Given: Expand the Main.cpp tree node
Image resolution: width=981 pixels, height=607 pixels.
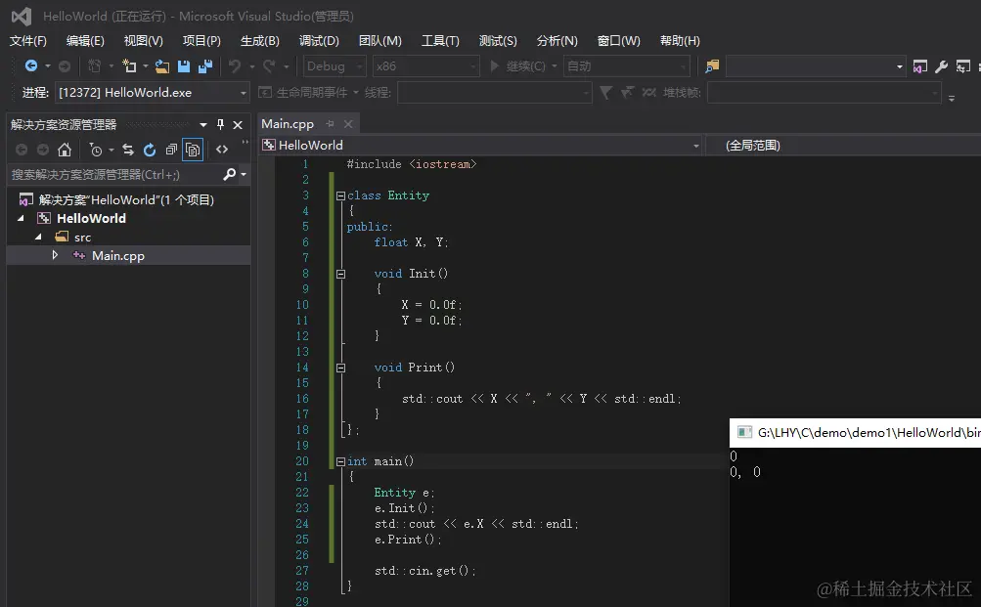Looking at the screenshot, I should (x=55, y=255).
